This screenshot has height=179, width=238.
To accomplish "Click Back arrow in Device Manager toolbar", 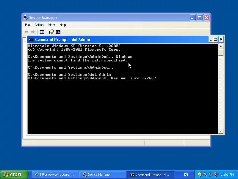I will click(26, 32).
